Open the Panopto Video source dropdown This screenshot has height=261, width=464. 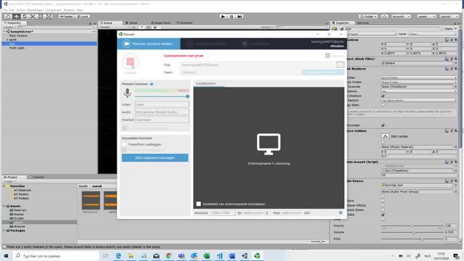coord(162,105)
